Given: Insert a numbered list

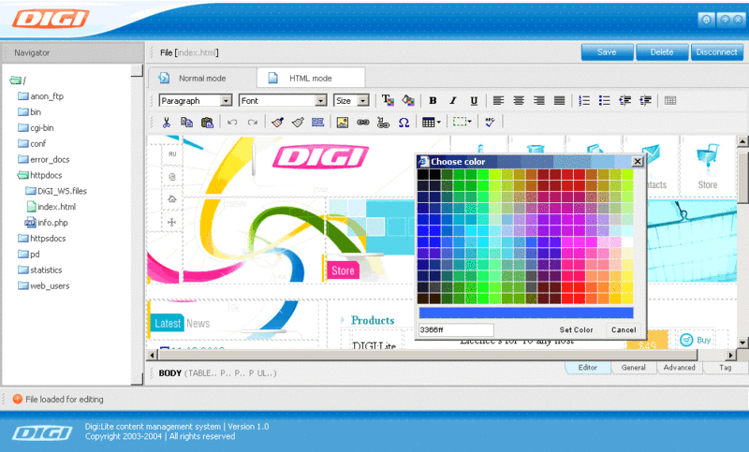Looking at the screenshot, I should tap(583, 101).
